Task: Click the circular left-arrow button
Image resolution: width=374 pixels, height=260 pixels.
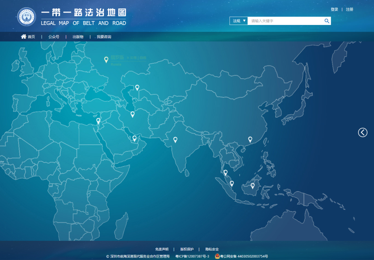Action: click(x=363, y=132)
